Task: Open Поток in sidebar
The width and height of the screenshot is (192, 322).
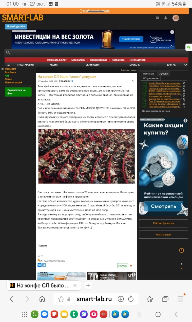Action: coord(8,79)
